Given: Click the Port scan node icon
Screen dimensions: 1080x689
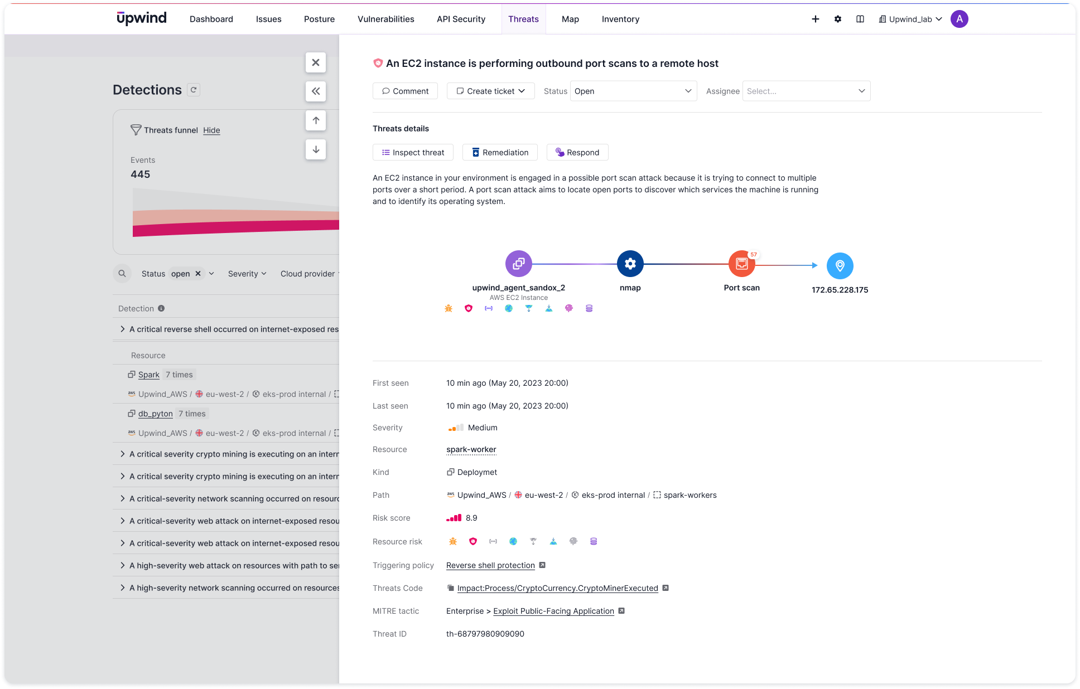Looking at the screenshot, I should point(741,264).
